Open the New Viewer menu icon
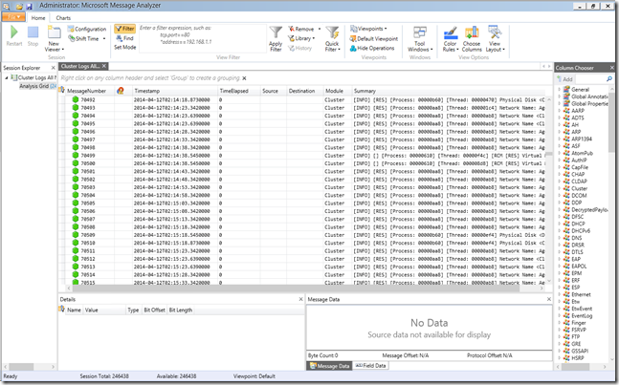This screenshot has width=619, height=385. pyautogui.click(x=54, y=34)
